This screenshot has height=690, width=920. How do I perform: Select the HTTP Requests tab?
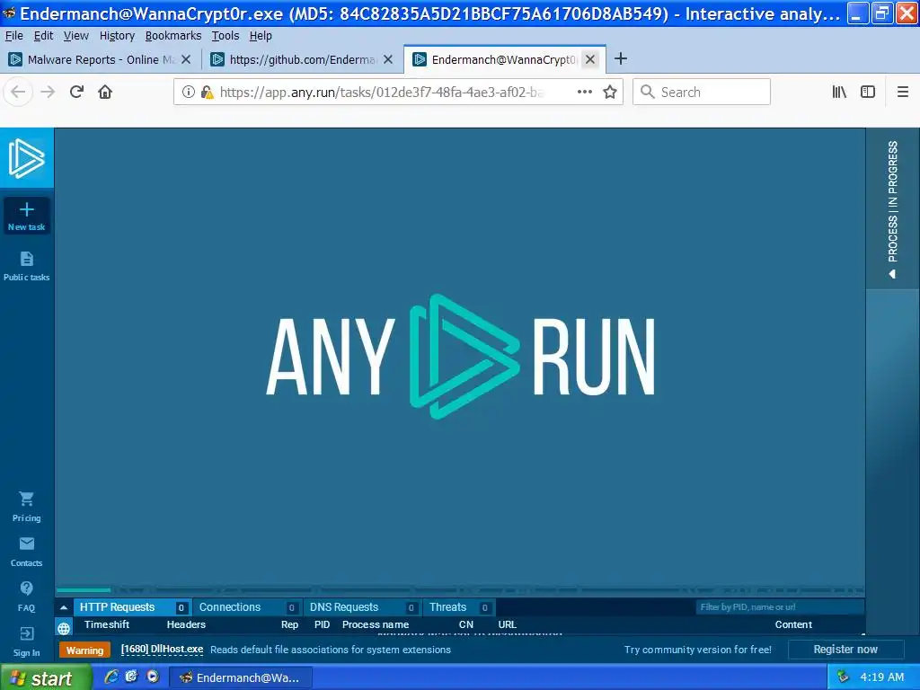coord(132,607)
